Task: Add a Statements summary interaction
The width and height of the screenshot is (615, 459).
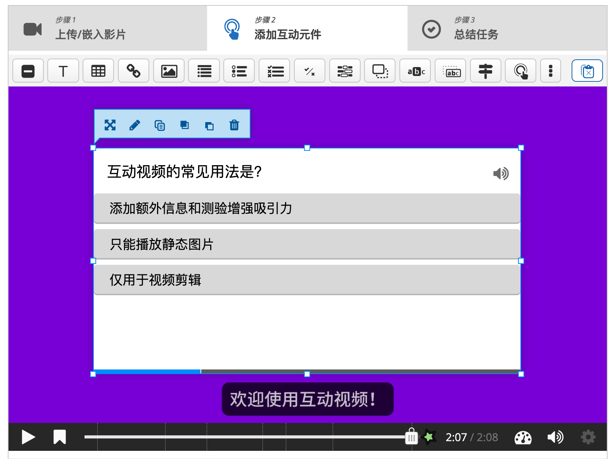Action: [x=204, y=71]
